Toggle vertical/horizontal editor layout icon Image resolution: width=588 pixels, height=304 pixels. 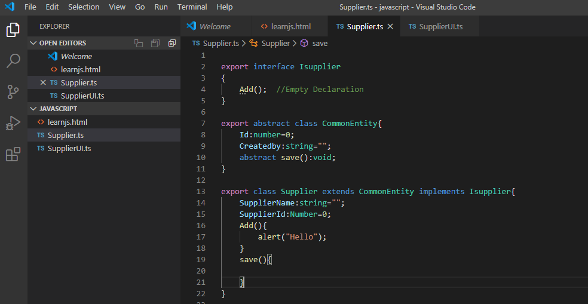click(x=139, y=43)
